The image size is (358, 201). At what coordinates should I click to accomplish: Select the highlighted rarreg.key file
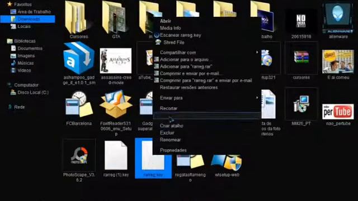pyautogui.click(x=153, y=158)
